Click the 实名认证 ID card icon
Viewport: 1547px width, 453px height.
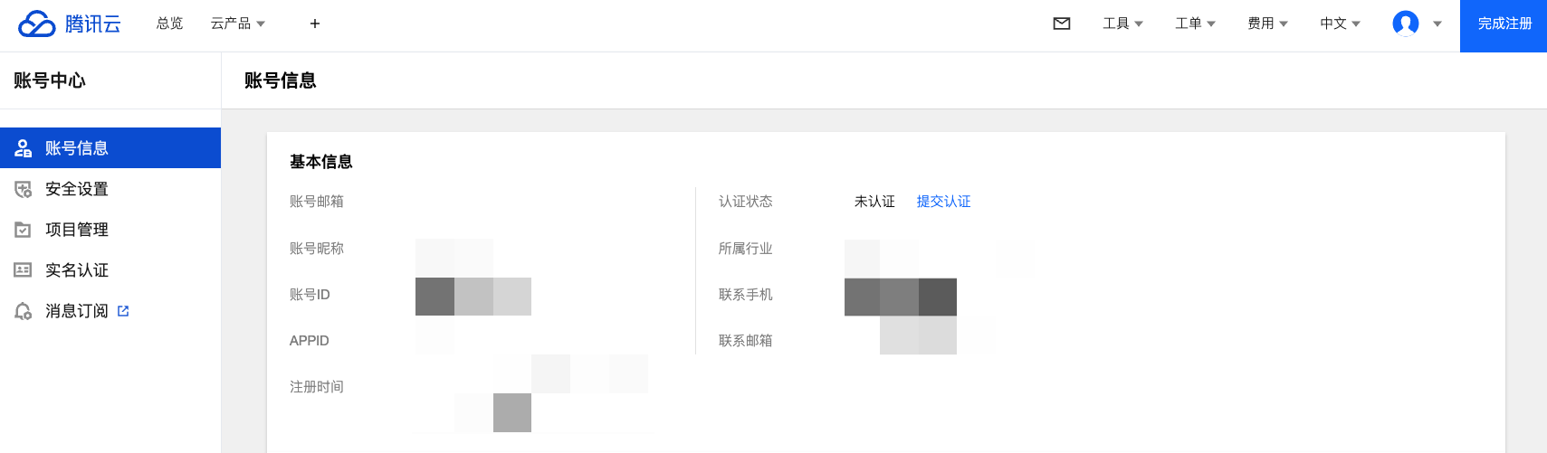tap(24, 270)
